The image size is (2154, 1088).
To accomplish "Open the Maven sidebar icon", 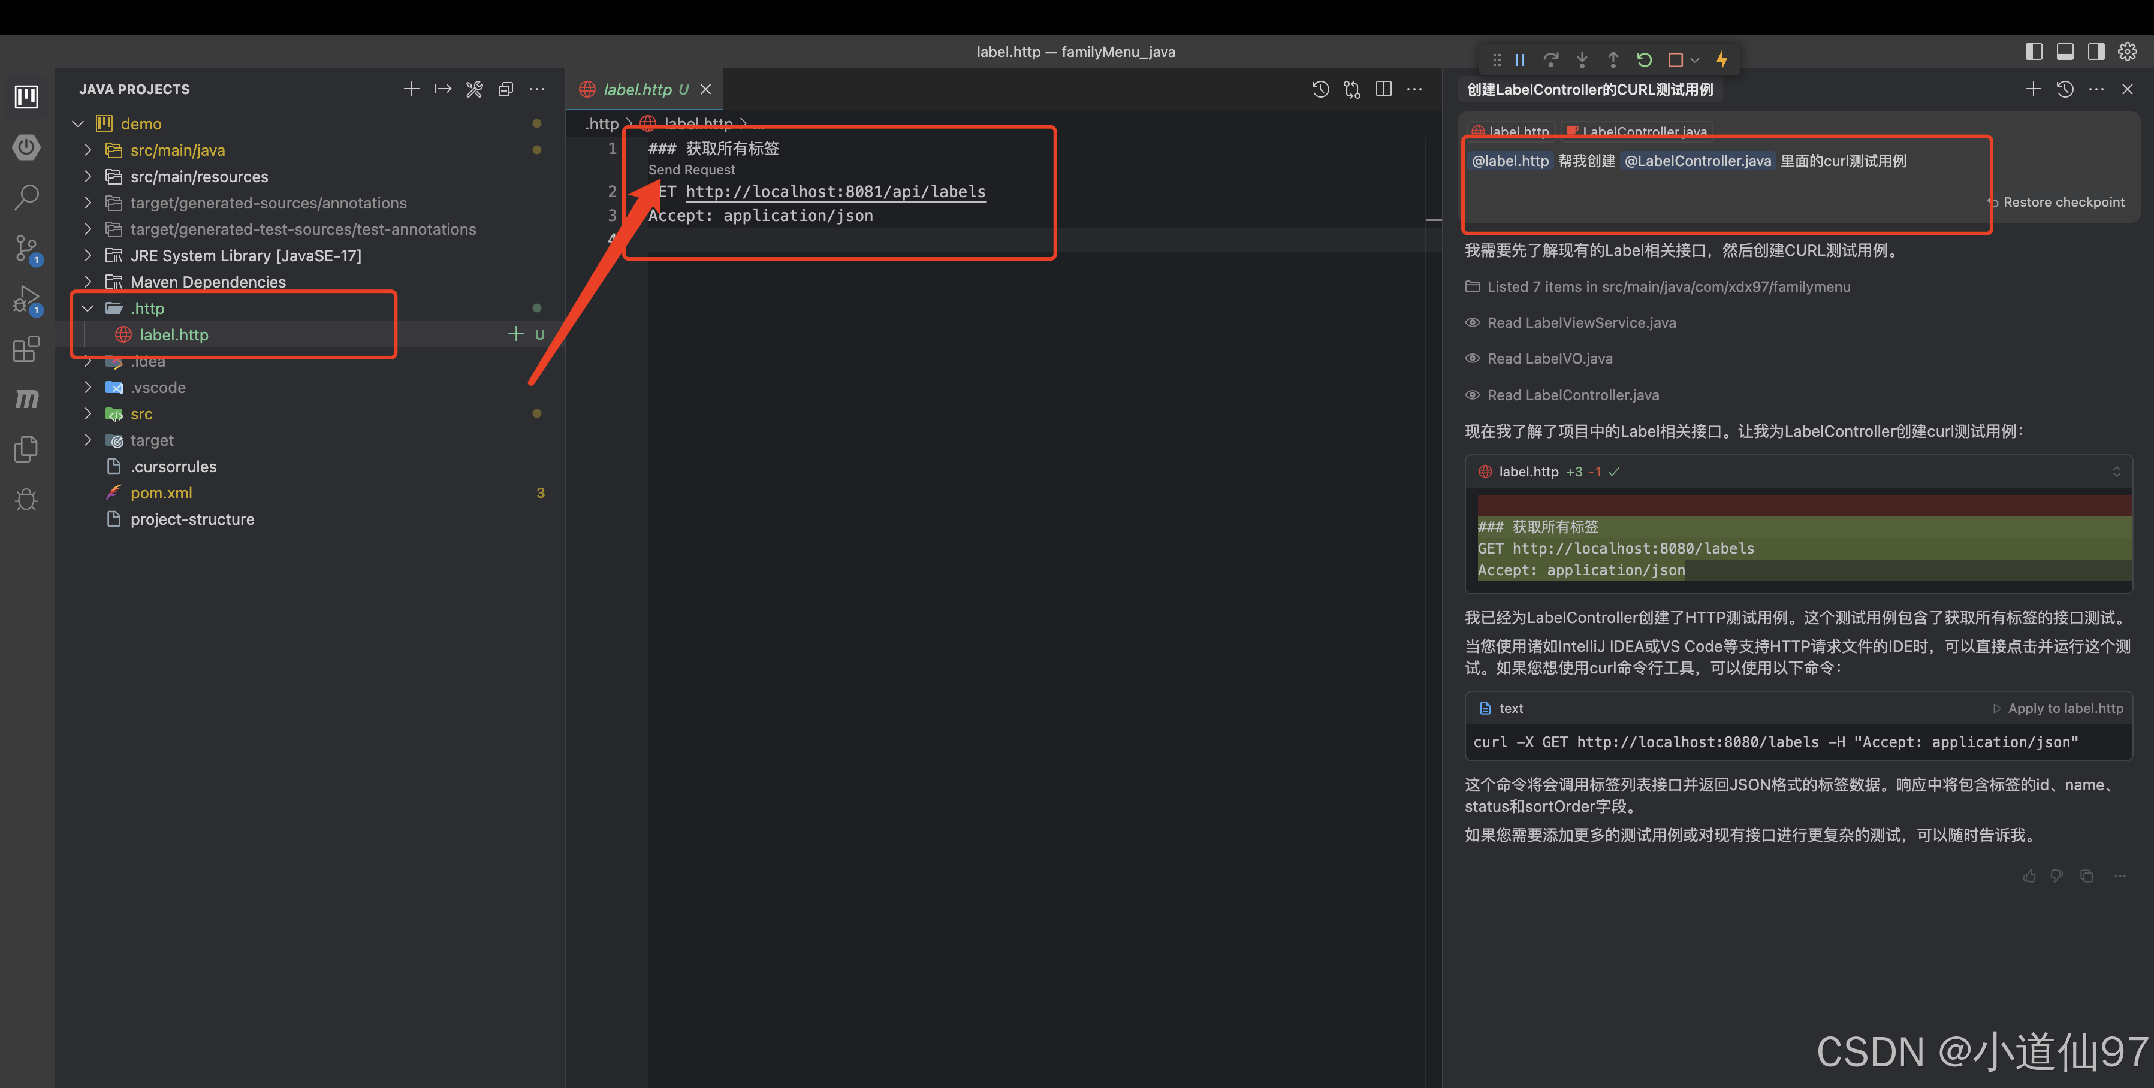I will 27,400.
